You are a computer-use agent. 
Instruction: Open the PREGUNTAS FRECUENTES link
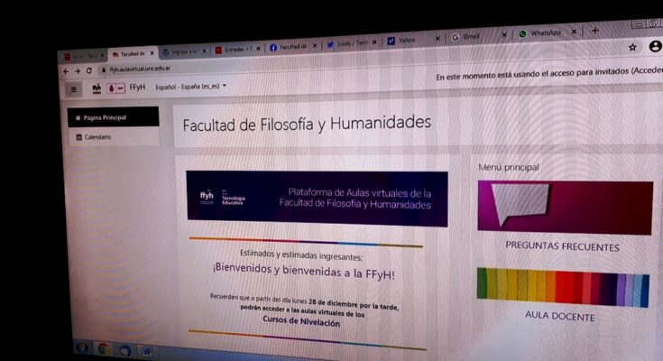(562, 246)
